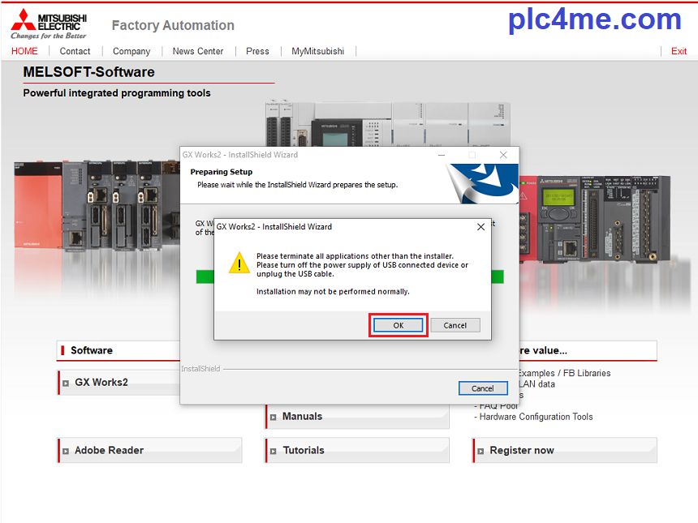Image resolution: width=698 pixels, height=523 pixels.
Task: Click the green setup progress bar
Action: point(205,277)
